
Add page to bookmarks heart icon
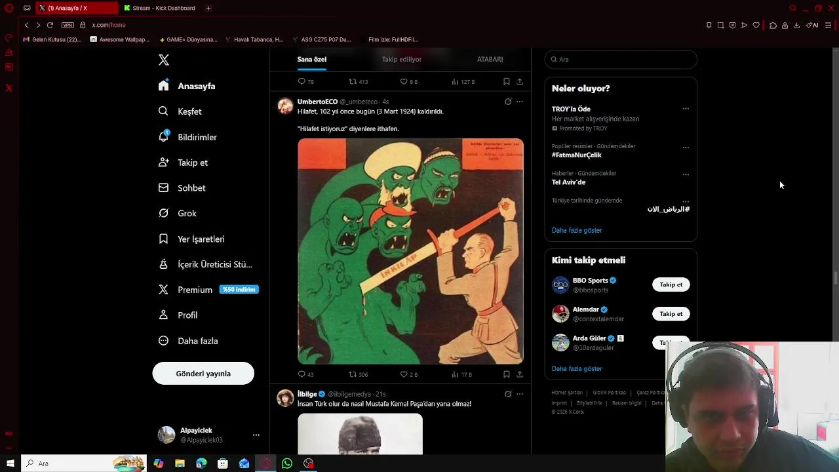point(756,25)
